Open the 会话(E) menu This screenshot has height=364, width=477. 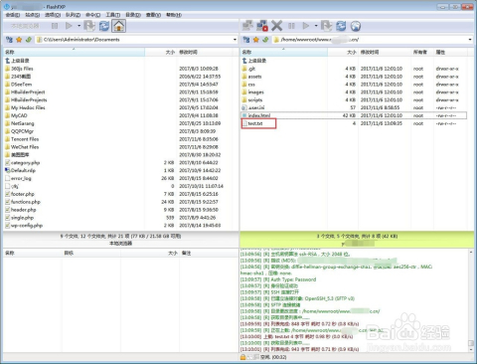click(13, 15)
